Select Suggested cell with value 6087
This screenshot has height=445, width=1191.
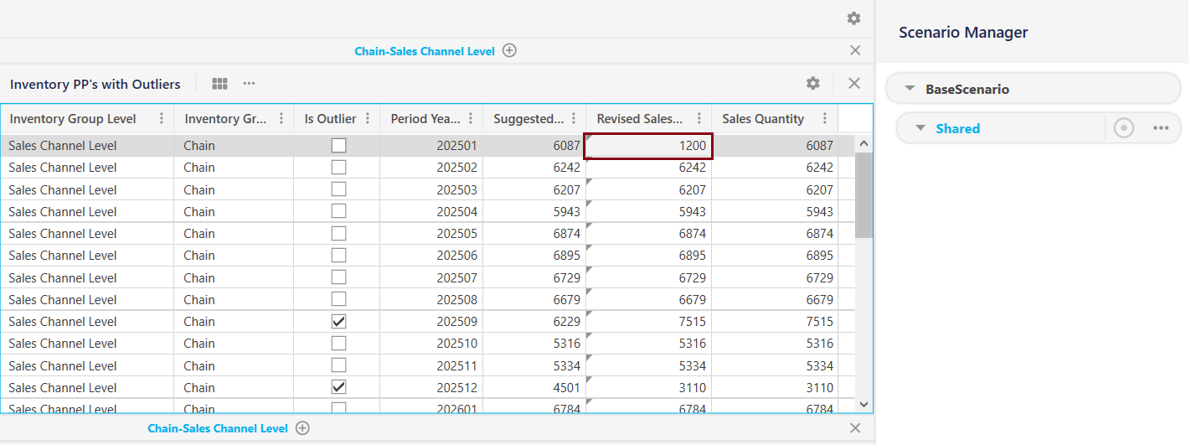pos(534,145)
